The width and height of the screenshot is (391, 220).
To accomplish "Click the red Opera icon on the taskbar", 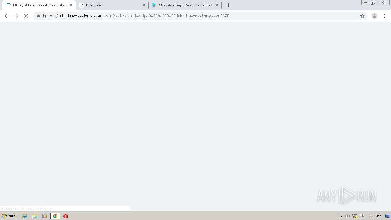I will [65, 216].
